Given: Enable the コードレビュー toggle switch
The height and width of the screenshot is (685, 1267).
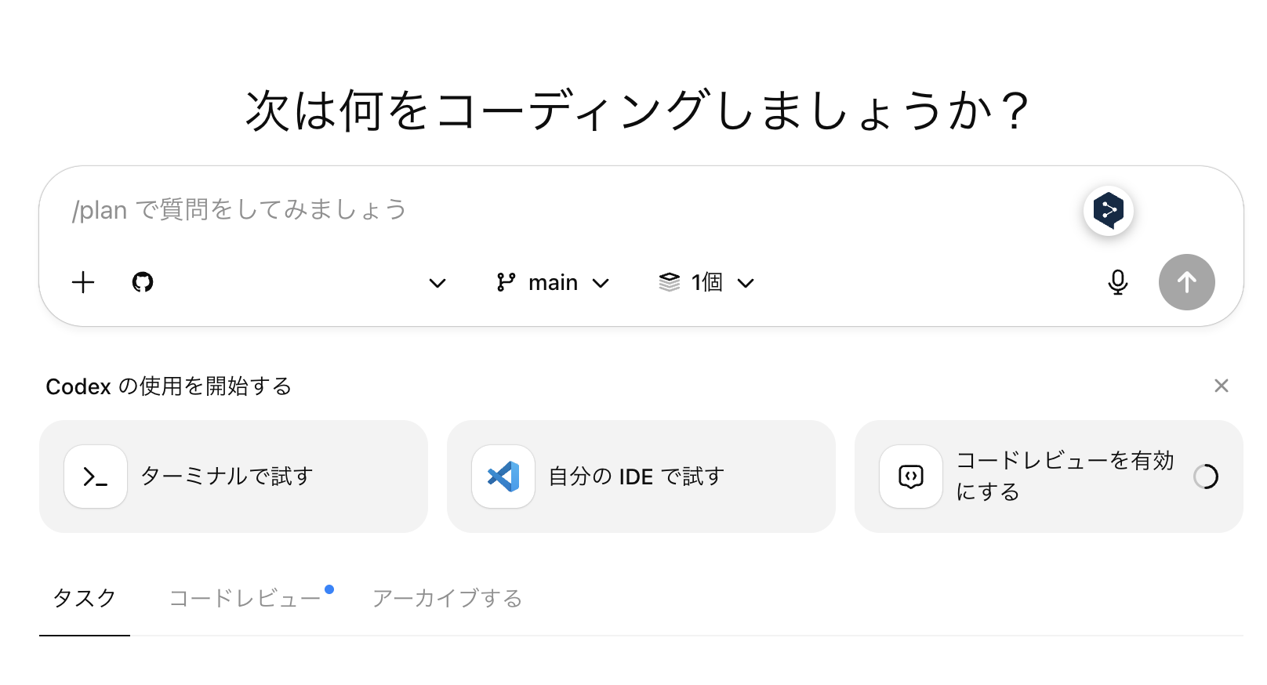Looking at the screenshot, I should [x=1205, y=477].
